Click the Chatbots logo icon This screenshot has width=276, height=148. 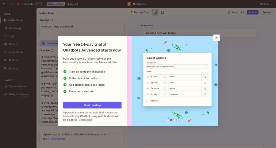tap(18, 4)
